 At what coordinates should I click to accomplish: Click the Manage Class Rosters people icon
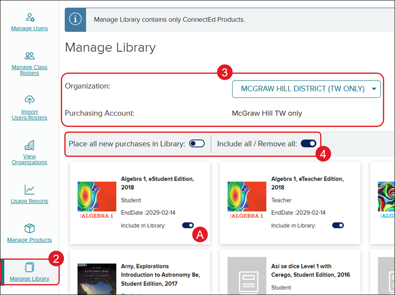pos(30,56)
